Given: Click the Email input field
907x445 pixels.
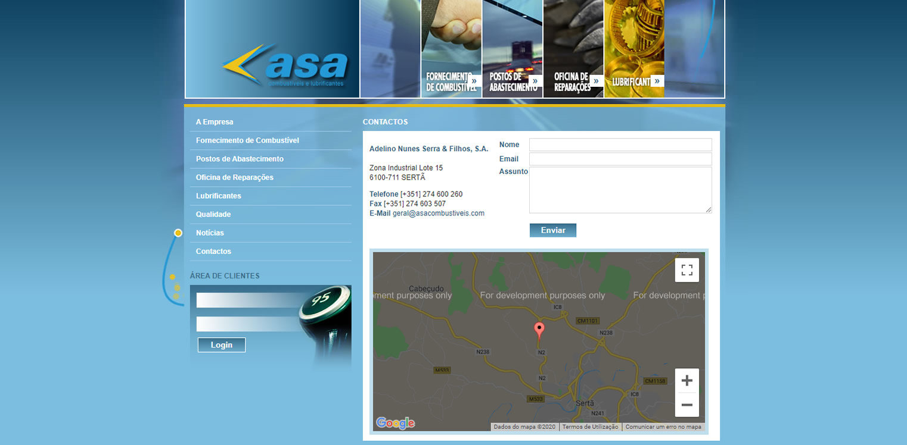Looking at the screenshot, I should [620, 159].
